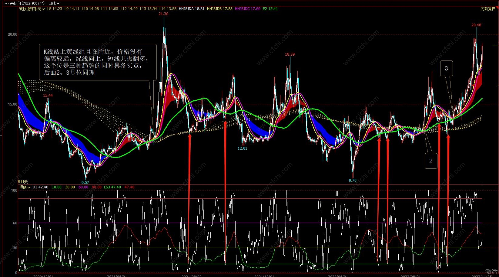Click the green 10.00 threshold label
The width and height of the screenshot is (499, 277).
(57, 187)
